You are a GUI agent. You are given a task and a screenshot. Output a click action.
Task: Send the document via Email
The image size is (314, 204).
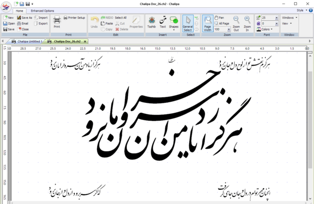tap(23, 23)
